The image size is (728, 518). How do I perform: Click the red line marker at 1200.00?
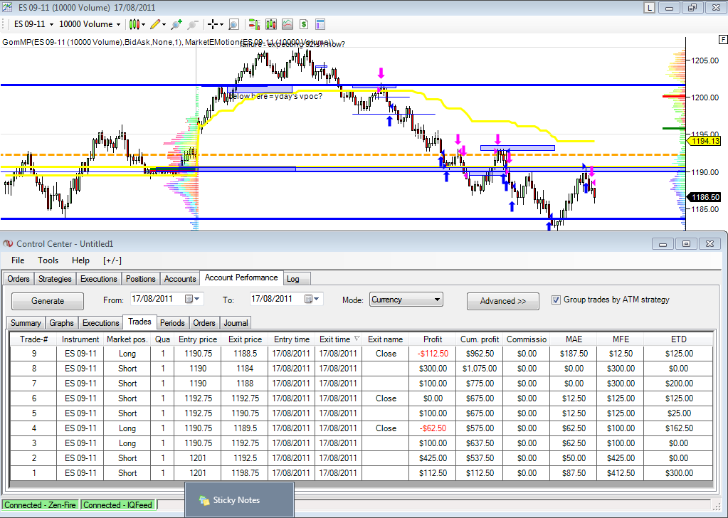(x=674, y=96)
